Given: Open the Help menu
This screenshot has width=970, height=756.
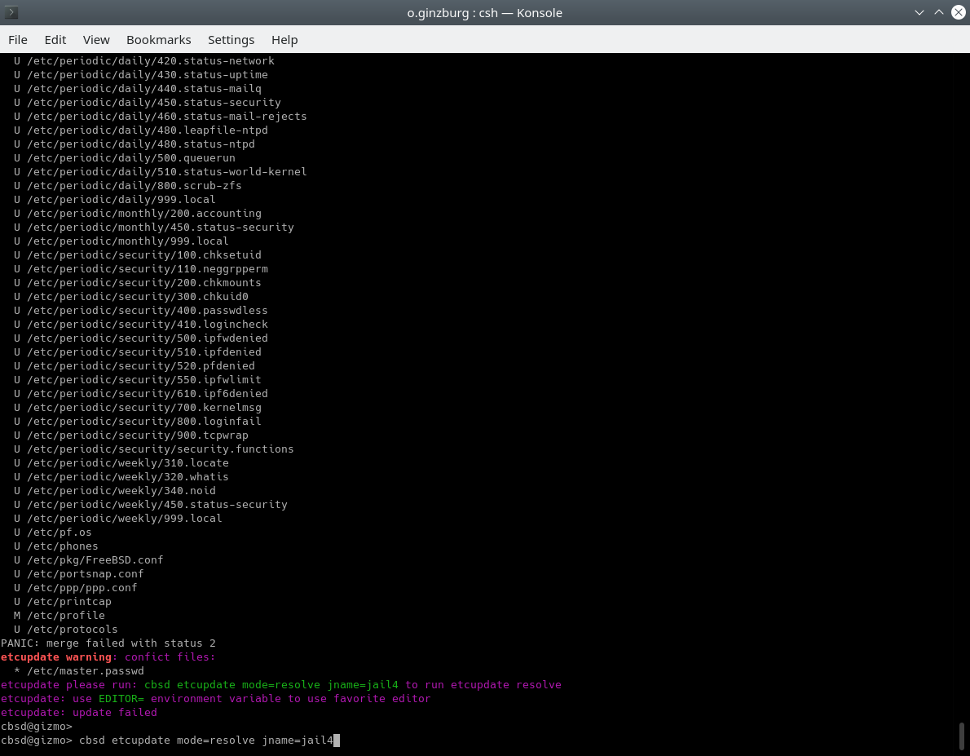Looking at the screenshot, I should [x=284, y=40].
